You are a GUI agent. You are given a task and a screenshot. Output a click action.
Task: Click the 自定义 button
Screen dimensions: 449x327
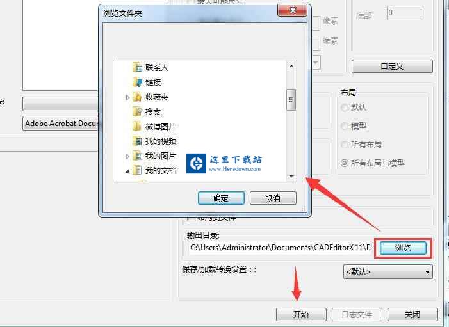(392, 67)
